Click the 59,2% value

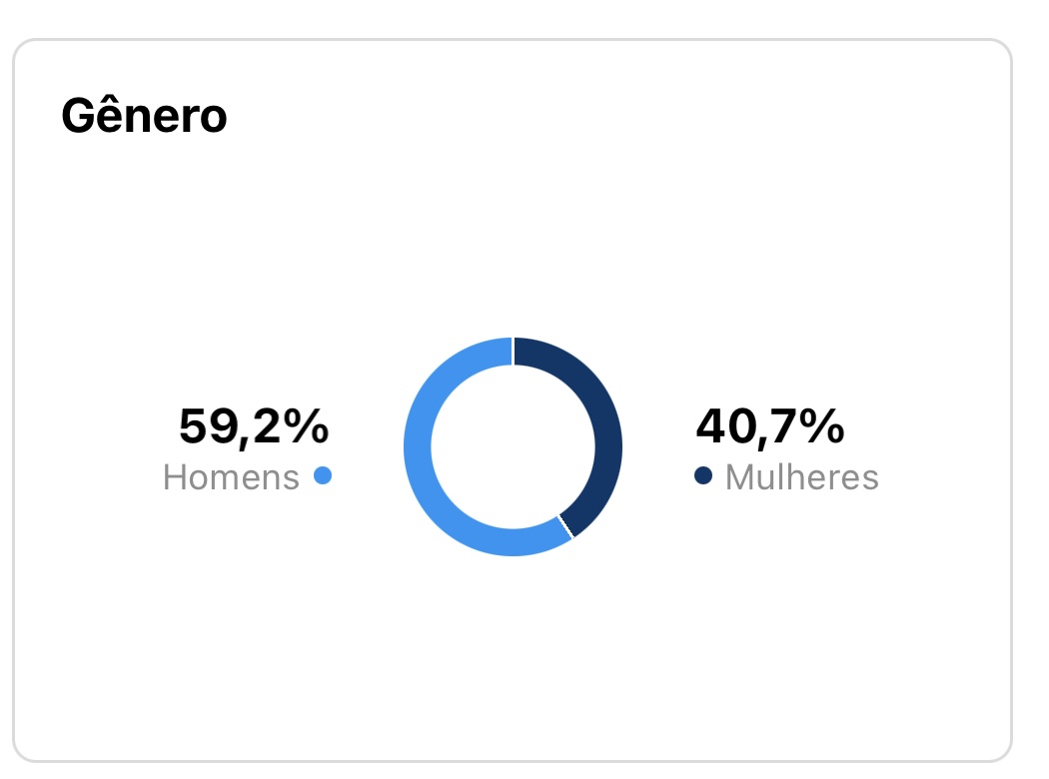[x=253, y=427]
